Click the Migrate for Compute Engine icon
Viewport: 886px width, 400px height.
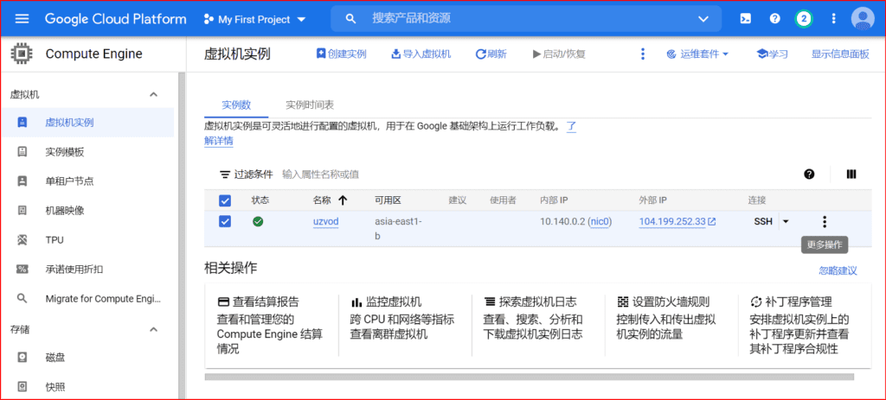(22, 298)
